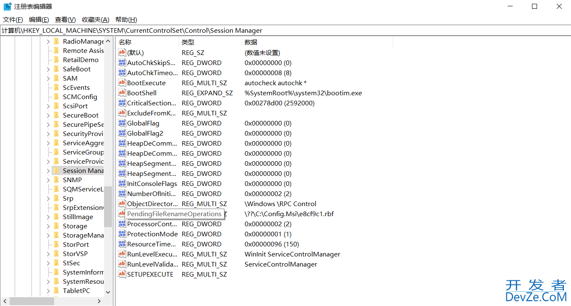The height and width of the screenshot is (306, 571).
Task: Click the registry path address bar
Action: click(285, 31)
